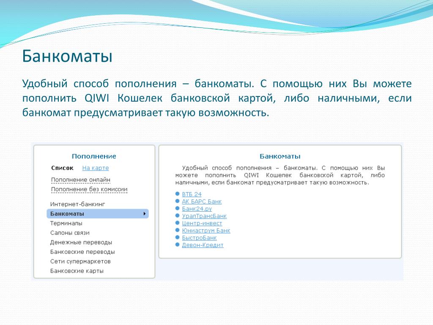Select Денежные переводы in the menu

point(81,242)
